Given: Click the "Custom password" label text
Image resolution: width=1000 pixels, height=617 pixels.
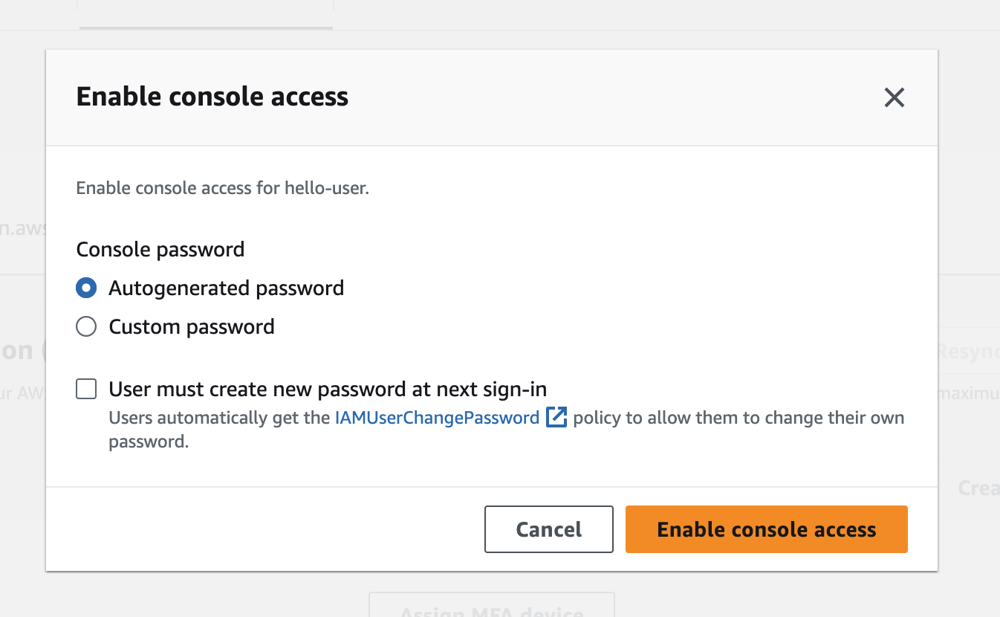Looking at the screenshot, I should click(192, 327).
